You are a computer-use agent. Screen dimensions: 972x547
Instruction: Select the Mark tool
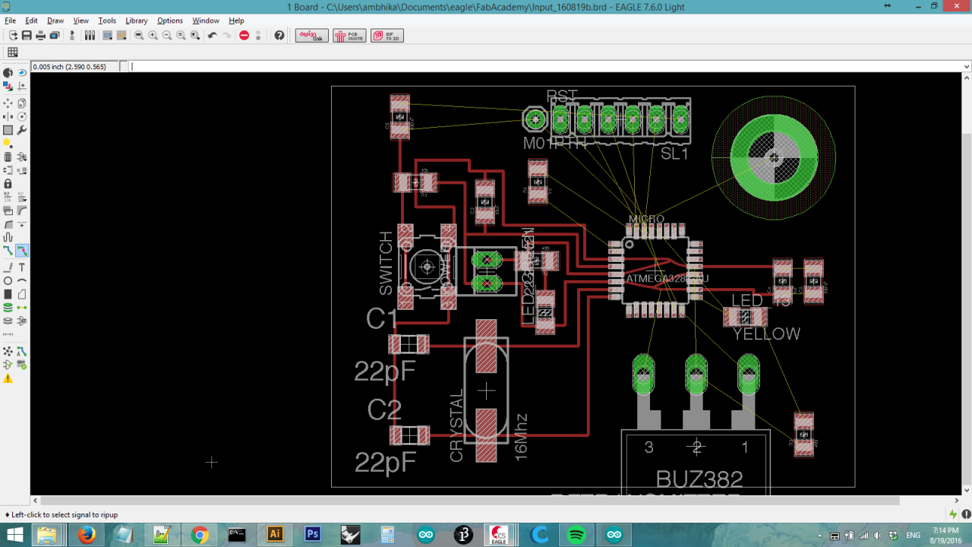(22, 86)
